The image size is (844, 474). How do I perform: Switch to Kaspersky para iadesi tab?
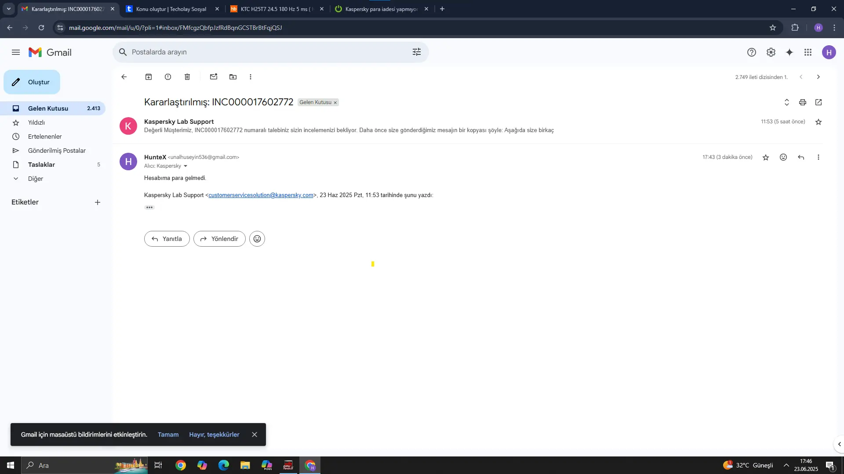(x=381, y=9)
